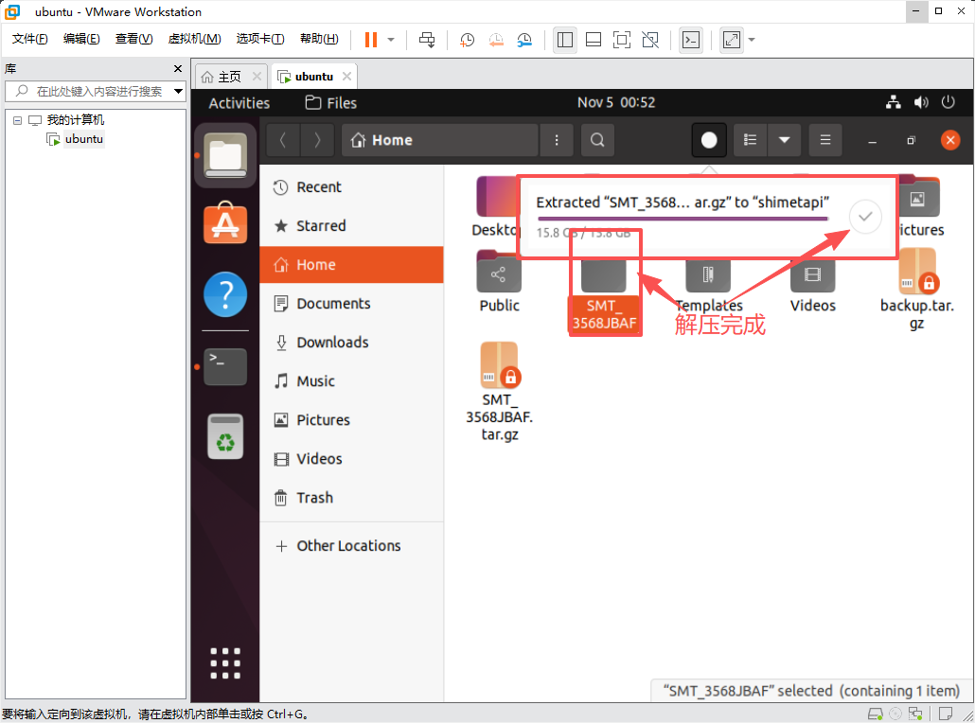Image resolution: width=975 pixels, height=723 pixels.
Task: Toggle the Unity mode toolbar button
Action: (x=650, y=40)
